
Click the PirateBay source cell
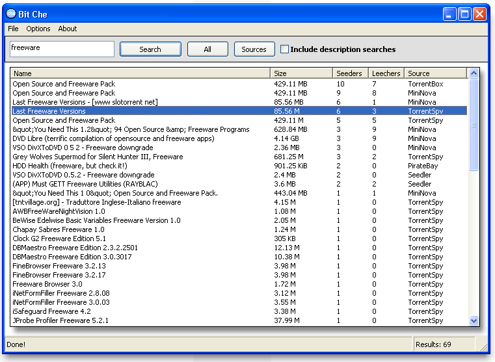click(423, 166)
